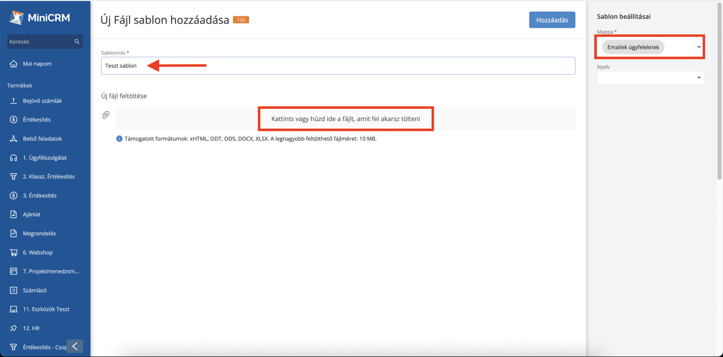Click the headset icon beside 1. Ügyfélszolgálat
The image size is (723, 357).
click(x=14, y=157)
